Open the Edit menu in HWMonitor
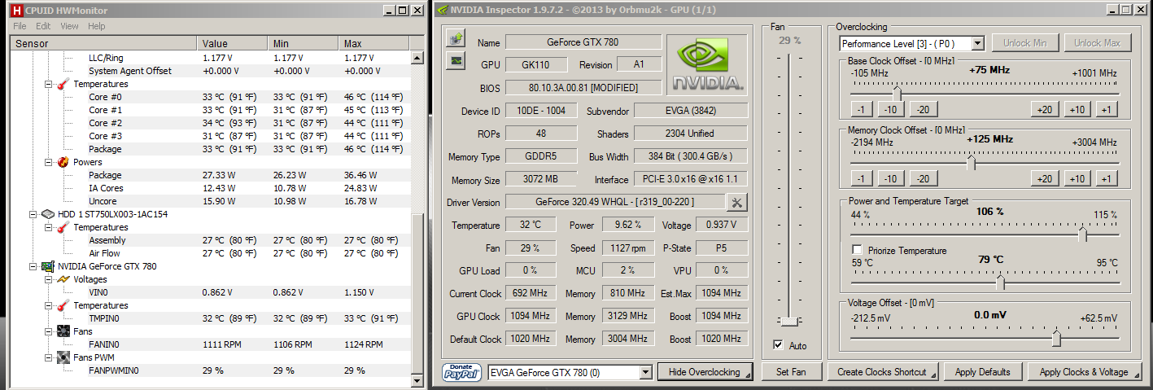This screenshot has width=1153, height=390. (43, 26)
